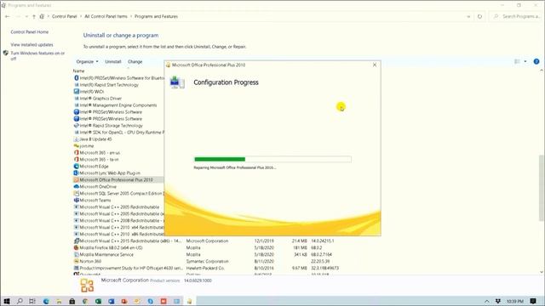The image size is (545, 306).
Task: Go up one level with the up arrow
Action: pyautogui.click(x=34, y=16)
